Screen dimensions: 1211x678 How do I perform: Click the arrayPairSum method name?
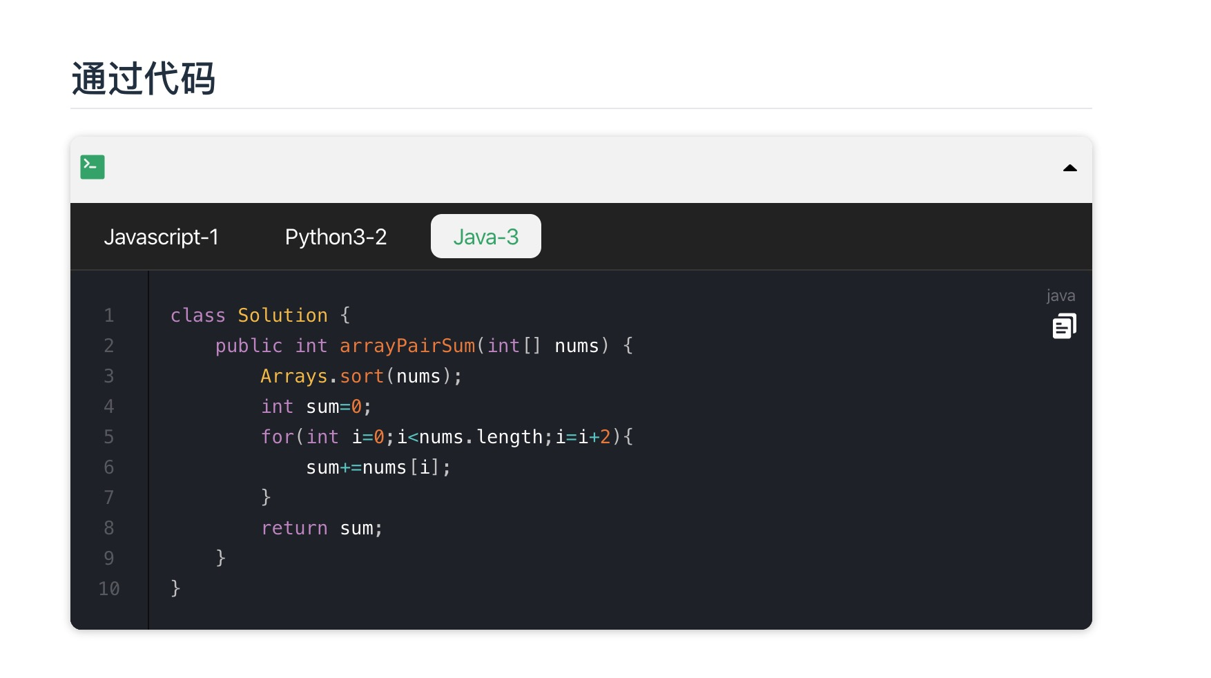click(407, 346)
